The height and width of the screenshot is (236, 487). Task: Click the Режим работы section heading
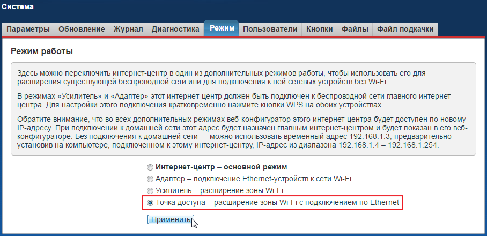click(41, 51)
